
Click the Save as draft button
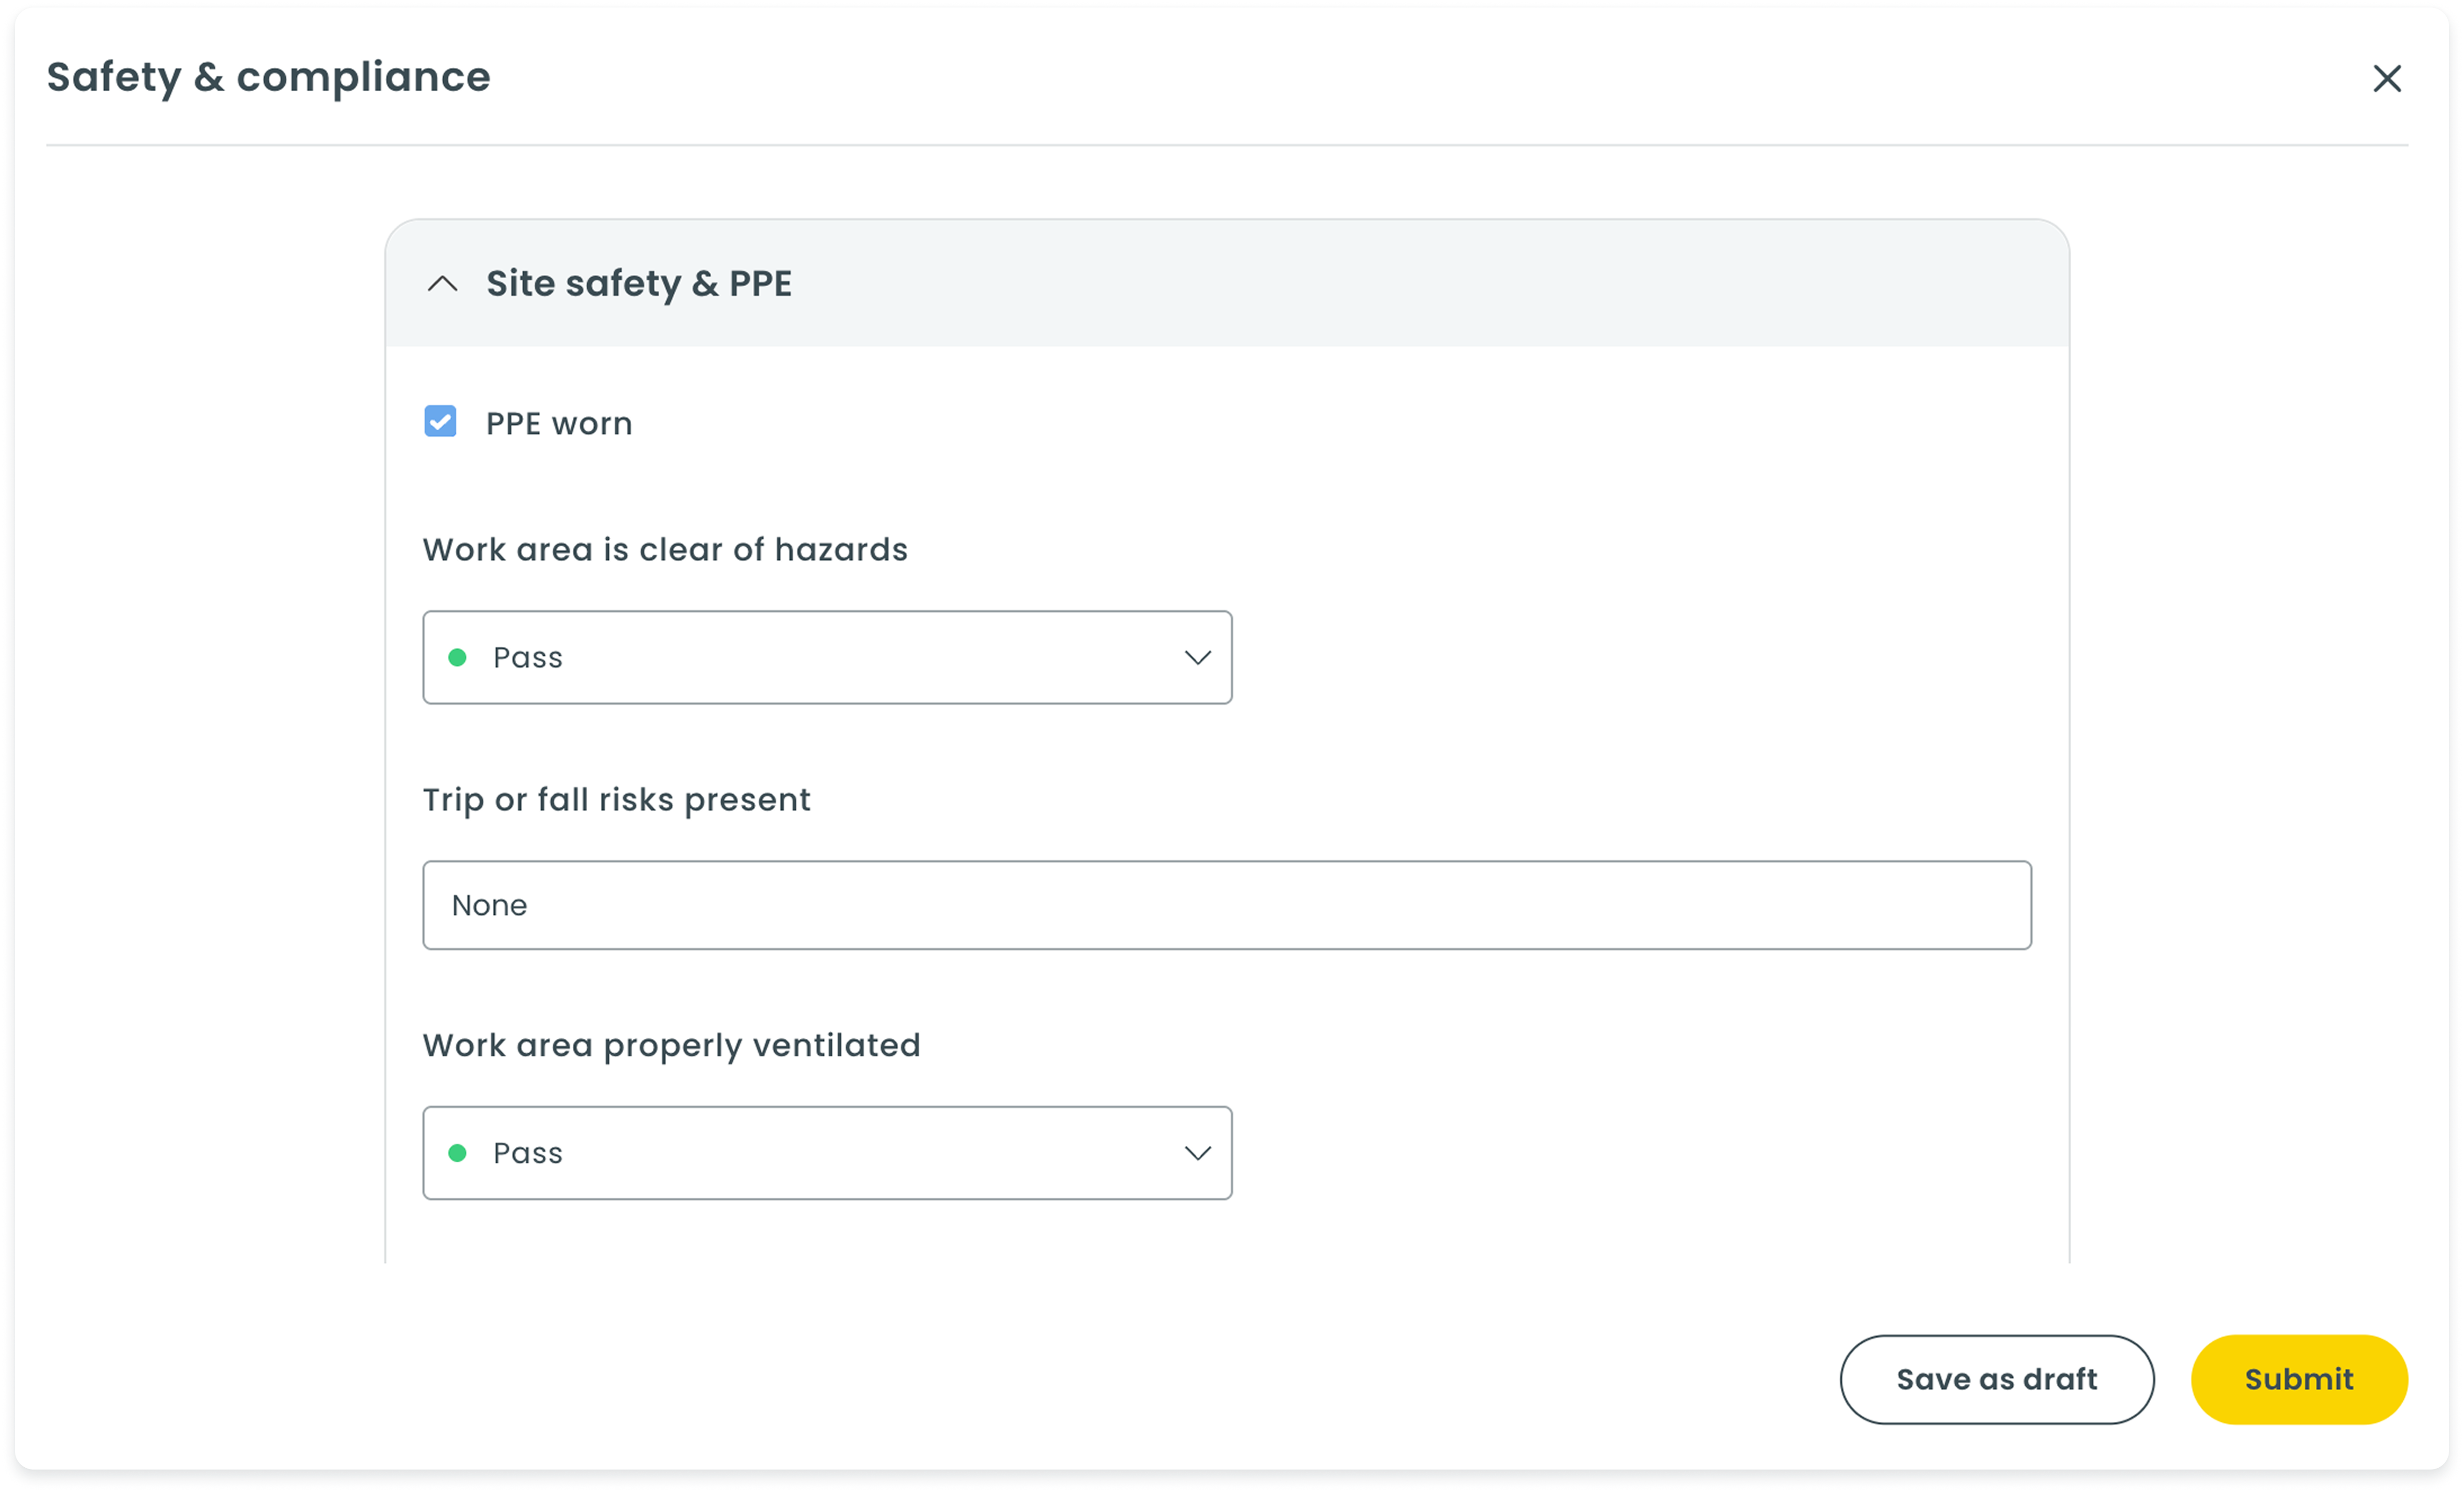1996,1379
